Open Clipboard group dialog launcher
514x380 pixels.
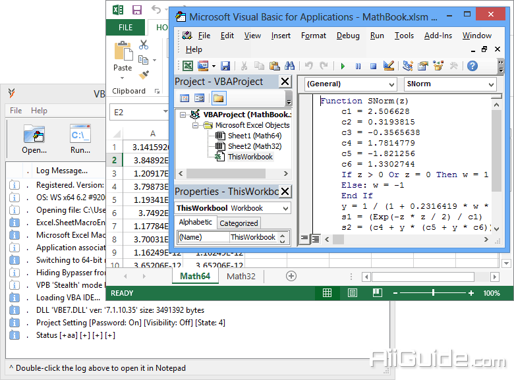[157, 92]
